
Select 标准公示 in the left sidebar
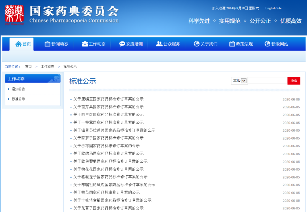(x=18, y=99)
